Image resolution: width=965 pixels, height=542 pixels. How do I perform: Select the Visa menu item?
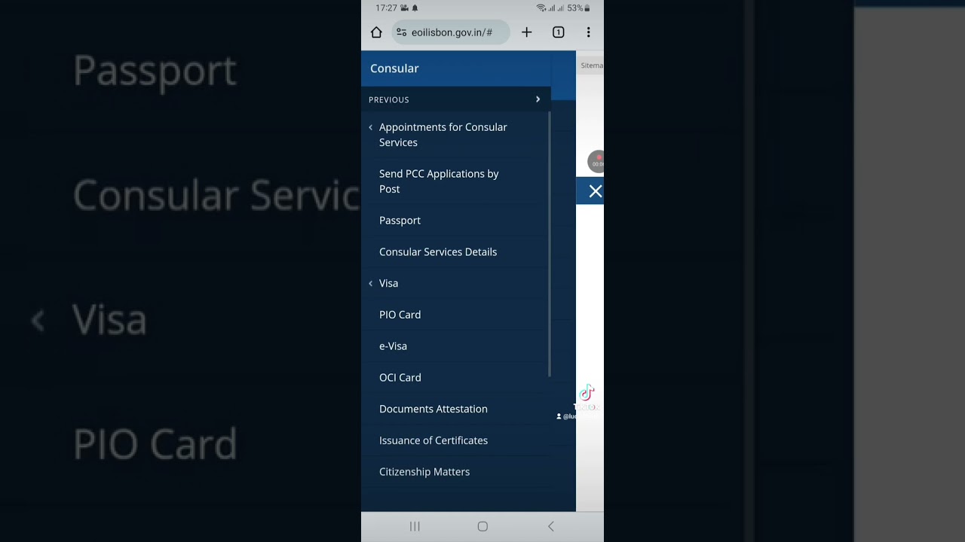[x=388, y=283]
